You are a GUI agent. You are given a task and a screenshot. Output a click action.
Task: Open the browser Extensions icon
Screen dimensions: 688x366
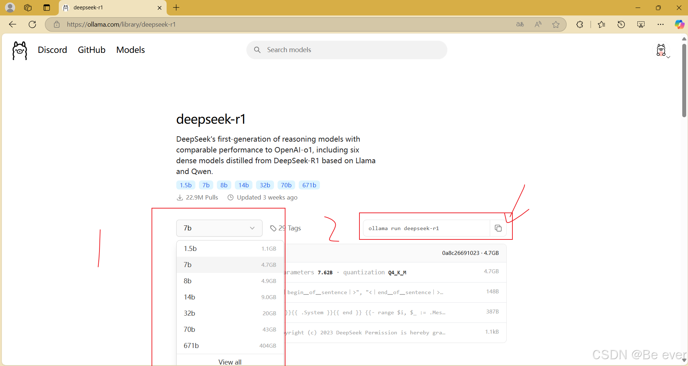click(x=580, y=24)
